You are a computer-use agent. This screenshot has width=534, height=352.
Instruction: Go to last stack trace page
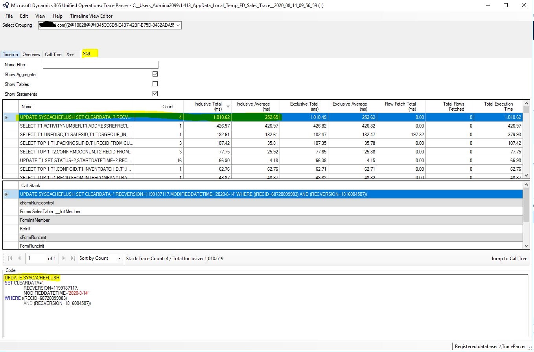click(73, 258)
